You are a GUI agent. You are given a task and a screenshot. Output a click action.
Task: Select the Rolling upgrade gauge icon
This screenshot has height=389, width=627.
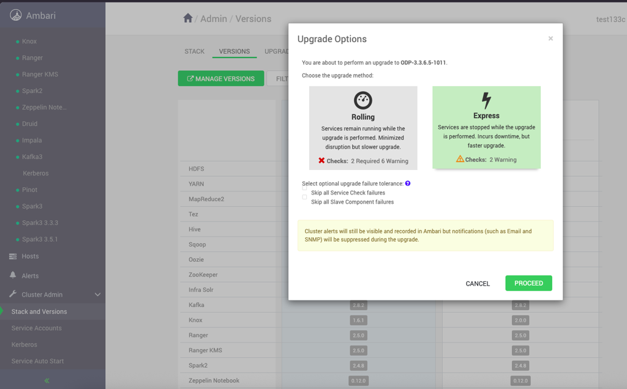click(362, 100)
